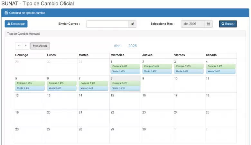Viewport: 251px width, 145px height.
Task: Go to previous month with left arrow
Action: pyautogui.click(x=19, y=46)
